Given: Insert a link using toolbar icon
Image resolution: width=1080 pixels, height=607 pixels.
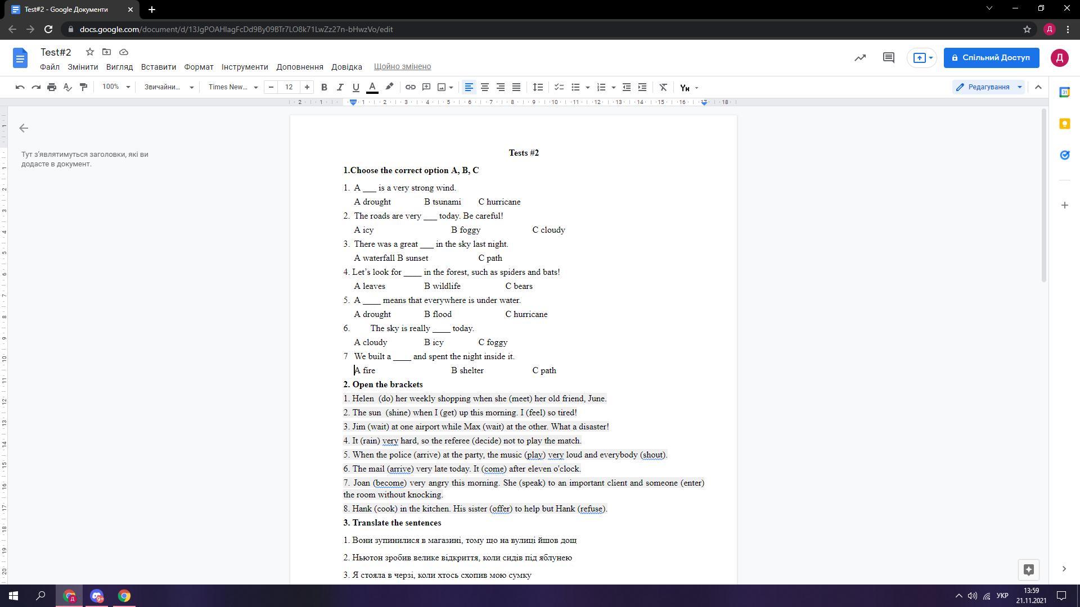Looking at the screenshot, I should point(411,87).
